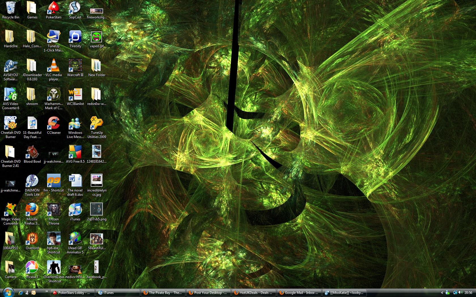Bring The Pirate Bay window to front
476x297 pixels.
163,293
